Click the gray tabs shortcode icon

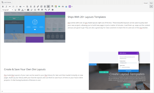point(63,7)
